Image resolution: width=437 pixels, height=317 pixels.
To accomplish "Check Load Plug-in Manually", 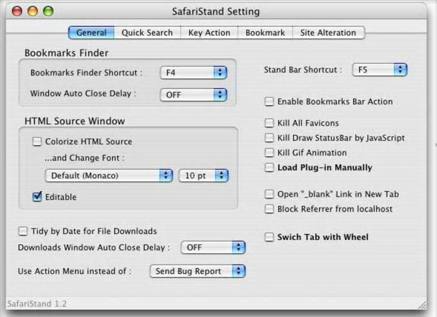I will tap(269, 168).
